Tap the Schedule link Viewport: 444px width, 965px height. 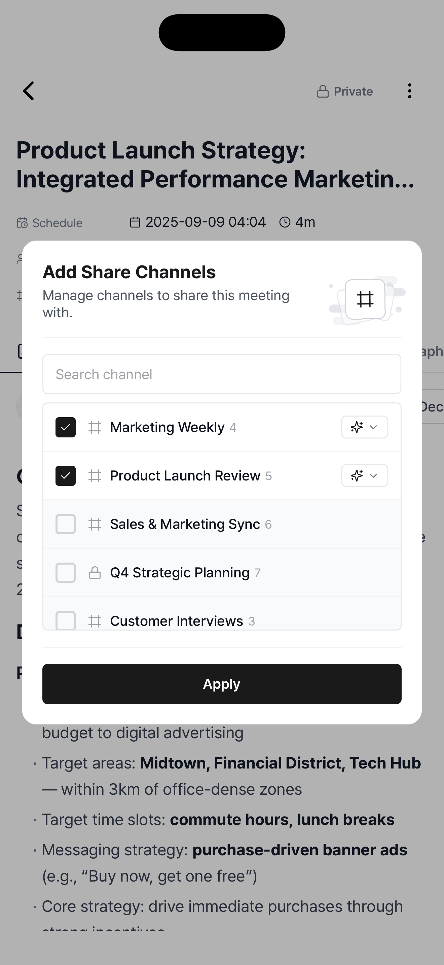tap(57, 223)
